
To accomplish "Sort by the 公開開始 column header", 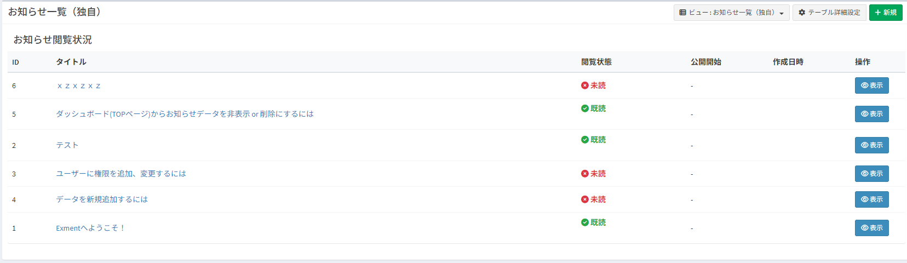I will coord(705,62).
